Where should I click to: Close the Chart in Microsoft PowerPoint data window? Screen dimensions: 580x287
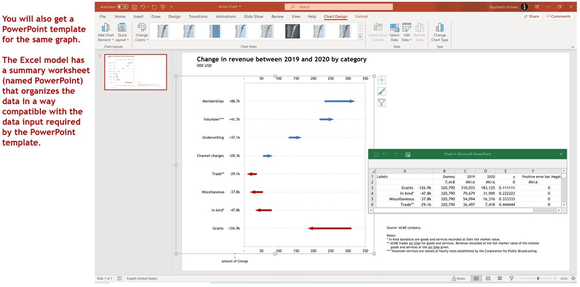point(561,154)
